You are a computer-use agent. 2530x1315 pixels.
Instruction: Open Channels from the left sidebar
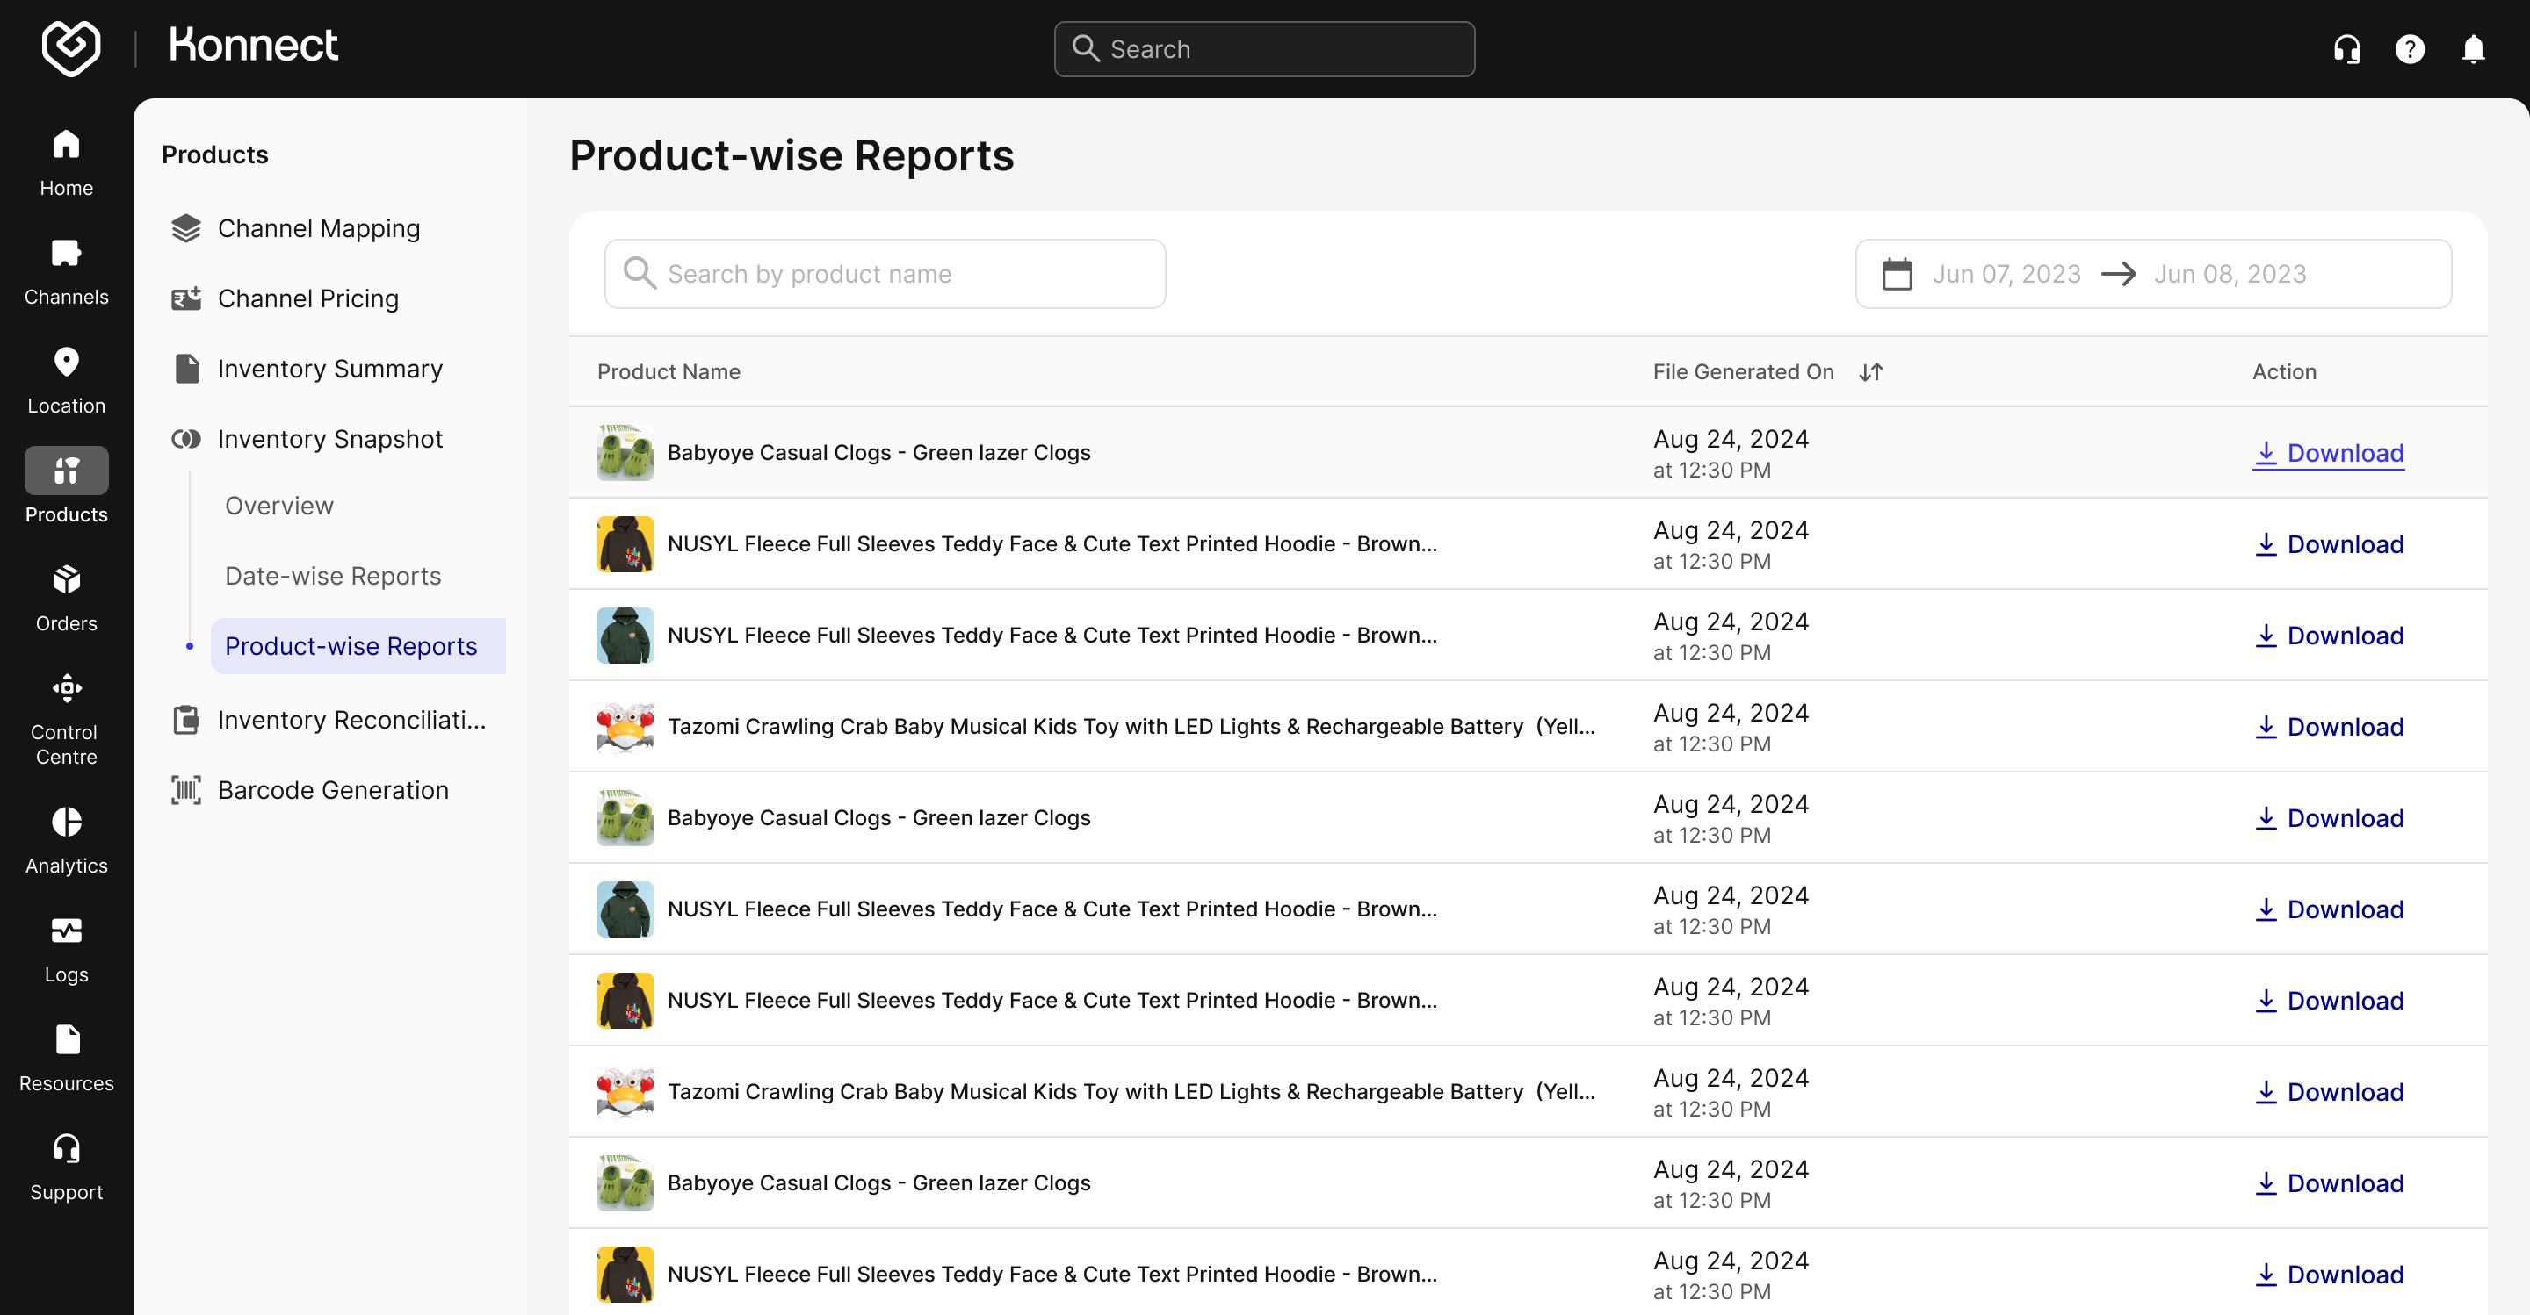click(x=66, y=271)
